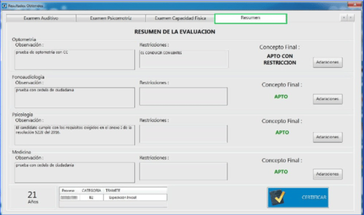This screenshot has width=364, height=215.
Task: Click the Optometria restrictions box
Action: (x=184, y=59)
